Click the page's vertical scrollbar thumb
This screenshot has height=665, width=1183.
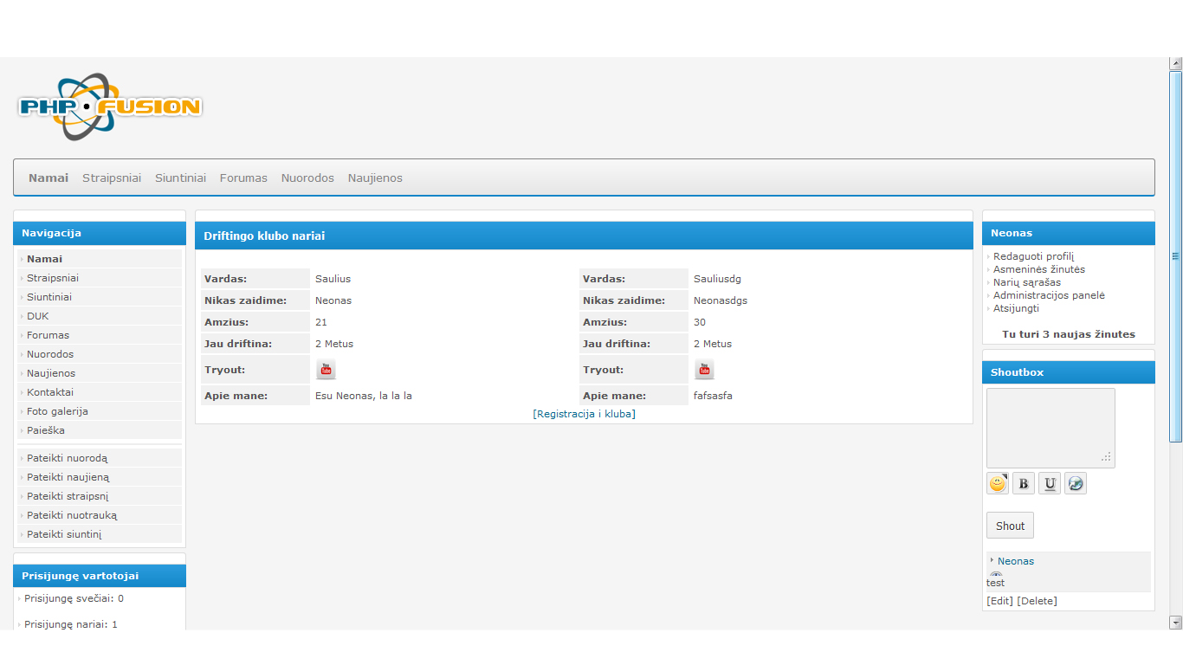[1175, 256]
